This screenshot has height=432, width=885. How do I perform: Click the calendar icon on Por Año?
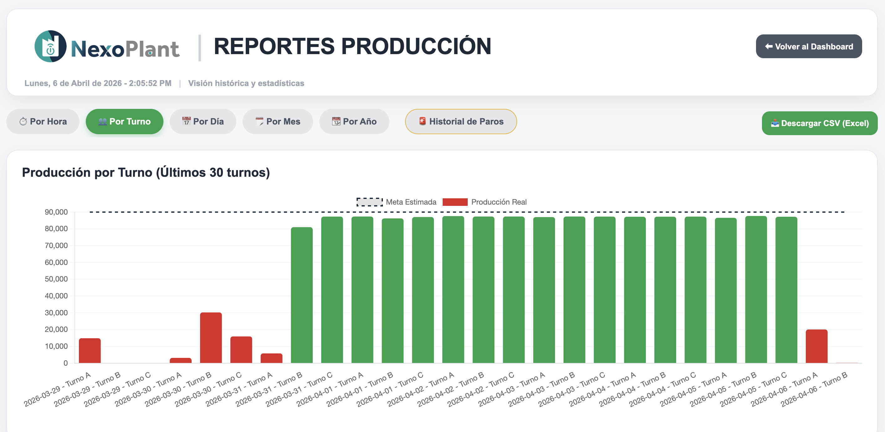[336, 121]
